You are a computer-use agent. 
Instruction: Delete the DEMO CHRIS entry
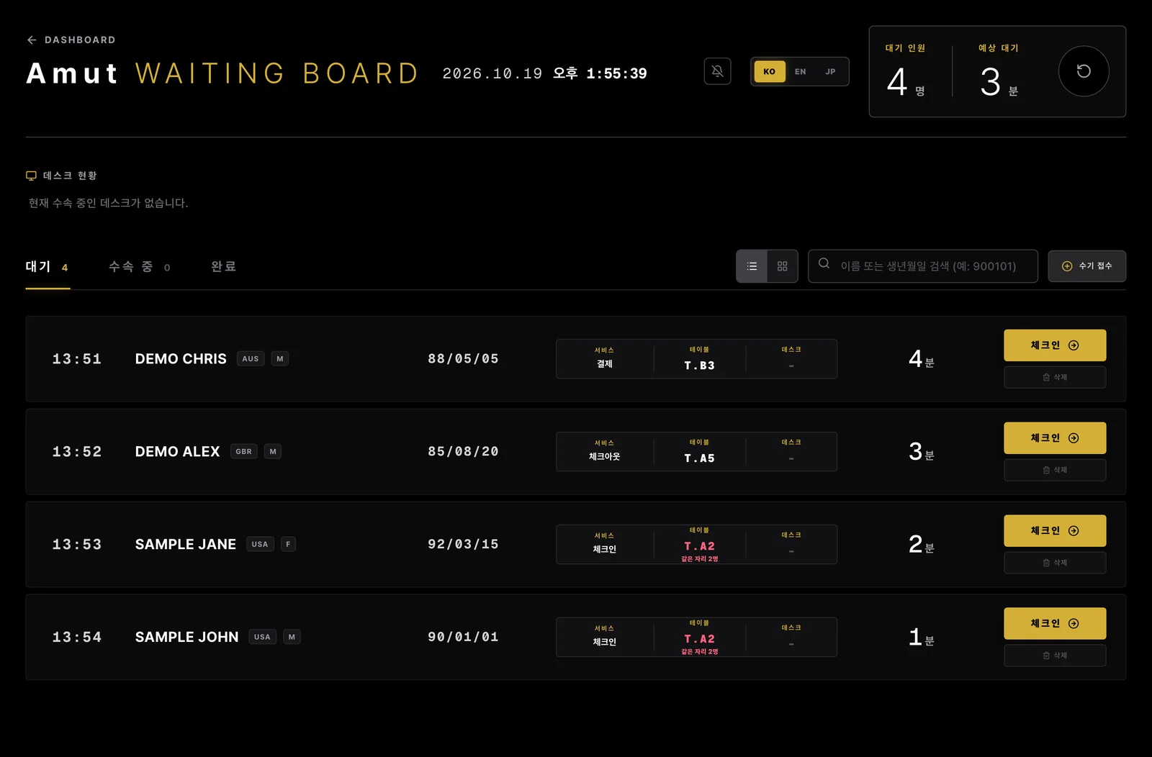click(x=1055, y=377)
